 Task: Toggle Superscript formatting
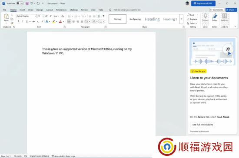coord(42,21)
